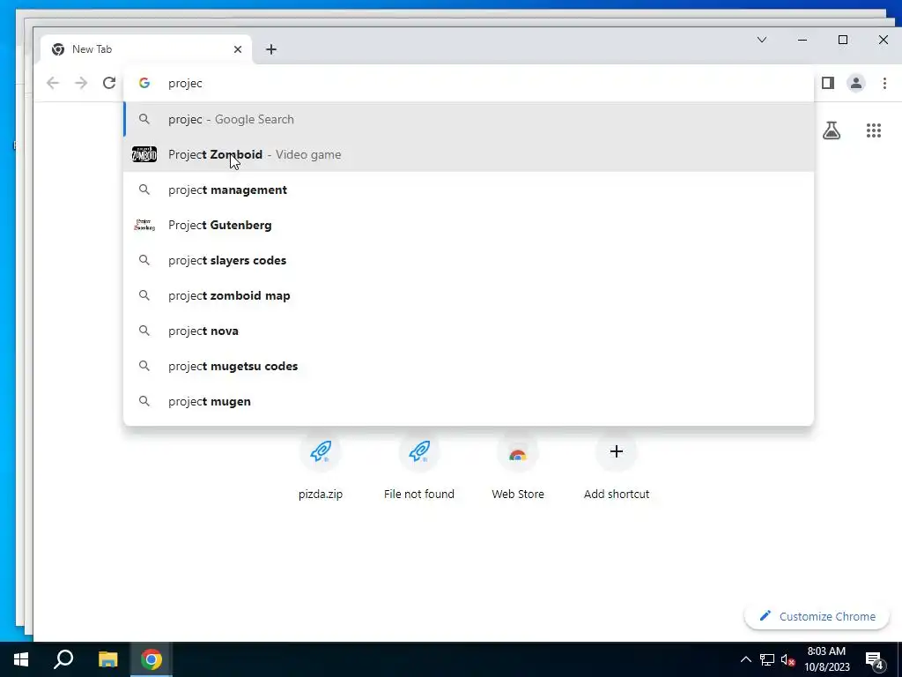Click the muted volume tray icon
Screen dimensions: 902x677
[787, 659]
